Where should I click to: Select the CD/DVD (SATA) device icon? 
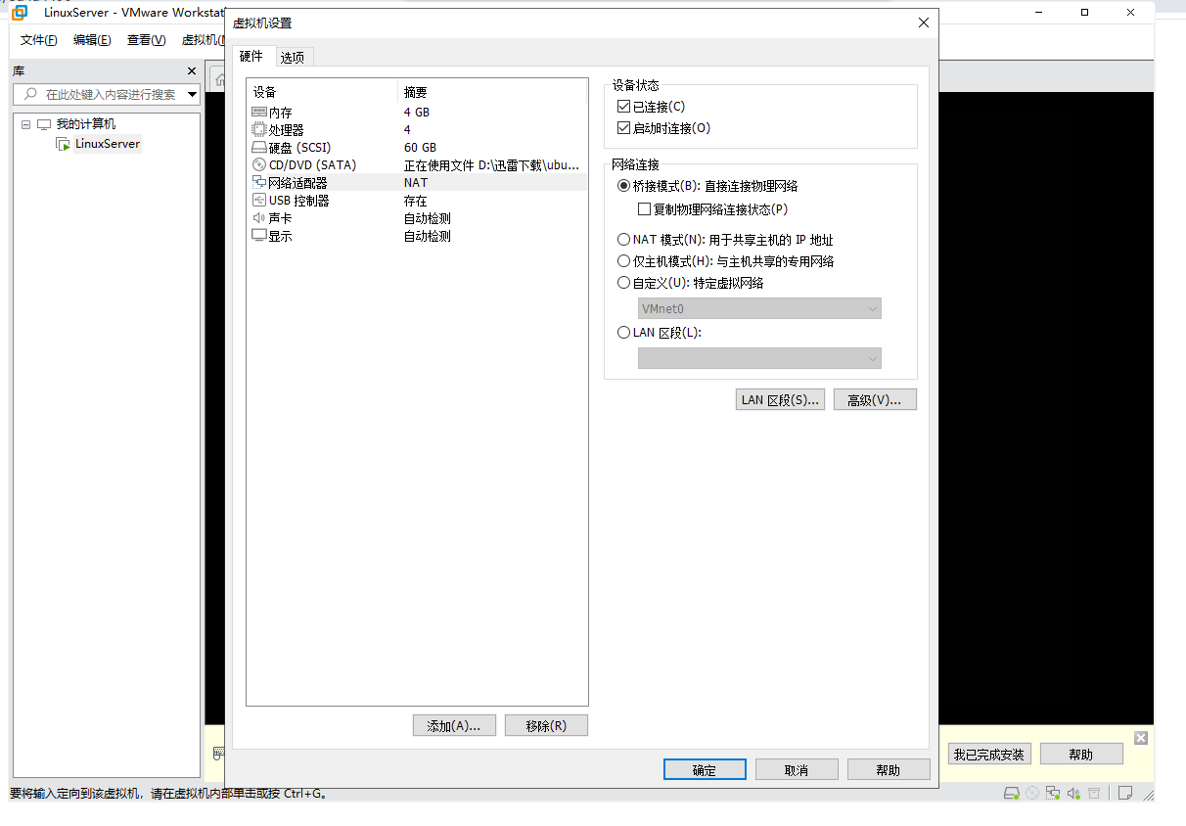coord(258,165)
